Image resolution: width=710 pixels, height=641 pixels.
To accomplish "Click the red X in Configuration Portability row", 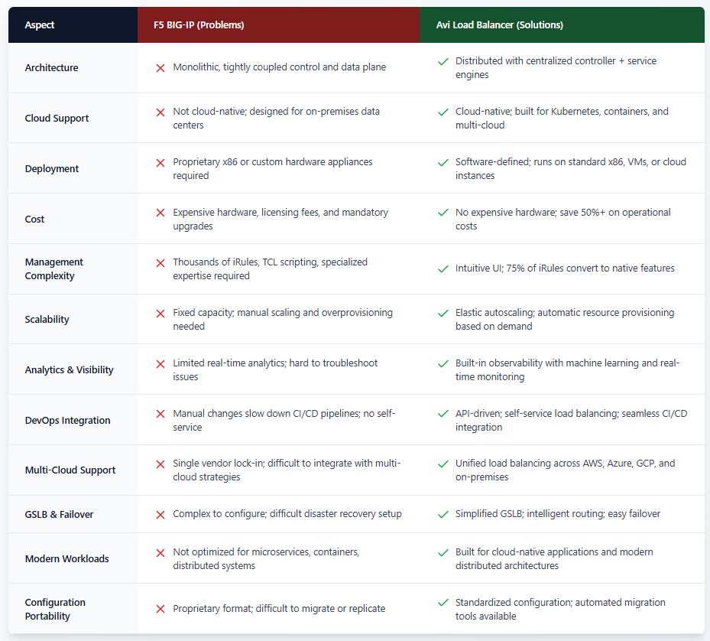I will click(x=160, y=609).
